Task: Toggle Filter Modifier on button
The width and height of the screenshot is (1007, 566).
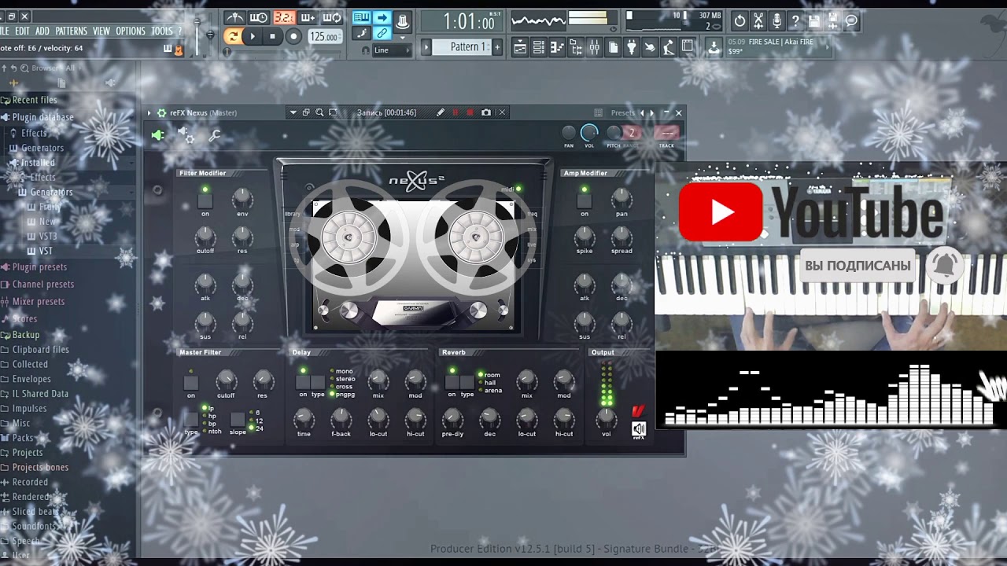Action: click(x=205, y=200)
